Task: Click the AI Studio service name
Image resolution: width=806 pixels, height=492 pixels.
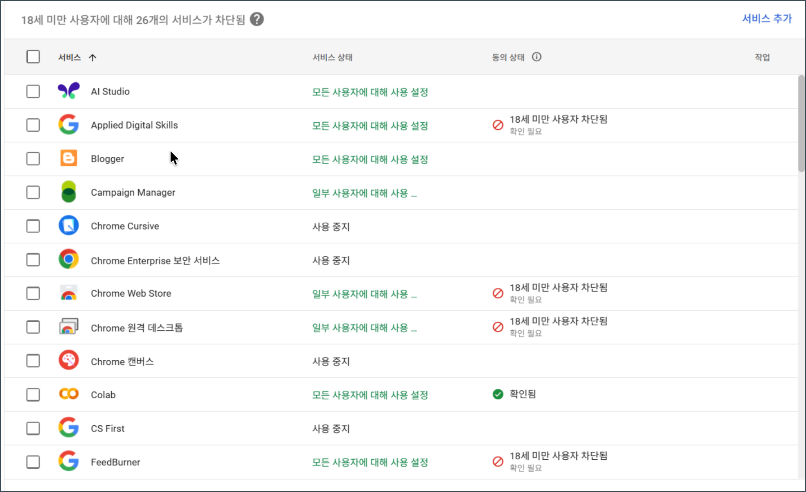Action: (x=110, y=91)
